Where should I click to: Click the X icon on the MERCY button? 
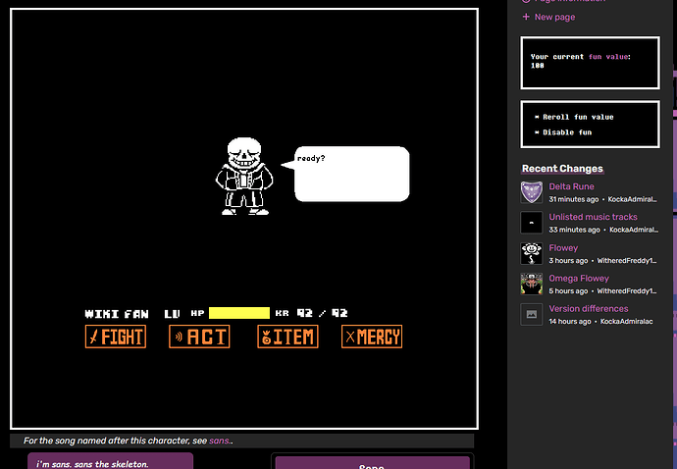pos(350,337)
